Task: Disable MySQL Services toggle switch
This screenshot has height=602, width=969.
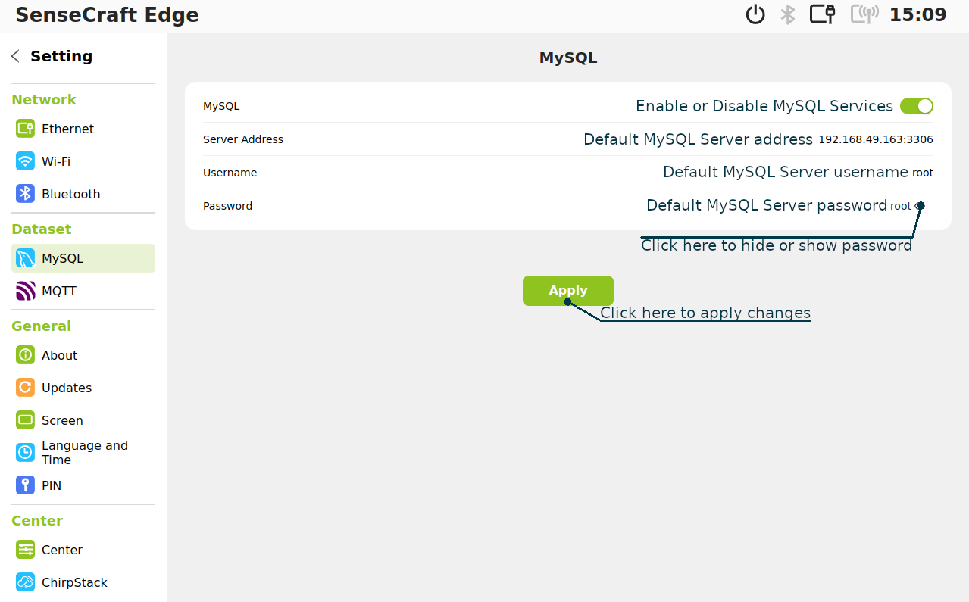Action: [916, 106]
